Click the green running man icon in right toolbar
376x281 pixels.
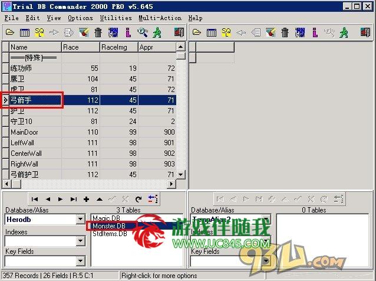click(x=344, y=32)
